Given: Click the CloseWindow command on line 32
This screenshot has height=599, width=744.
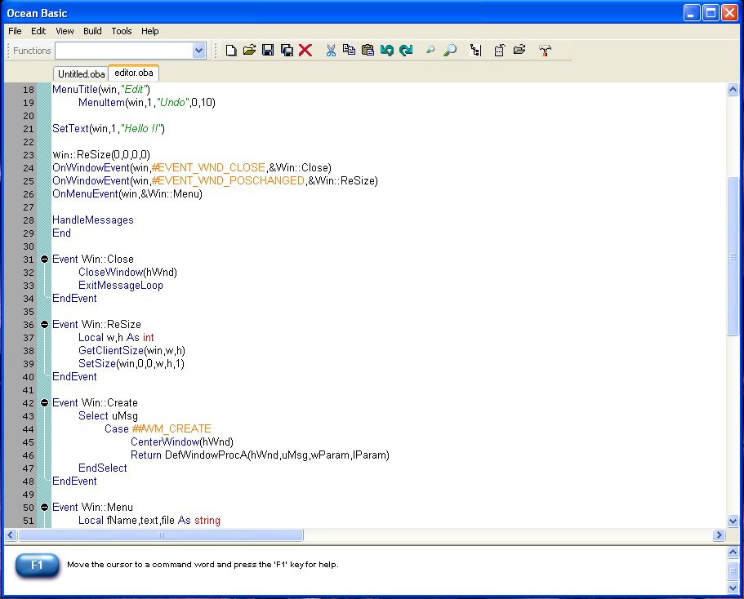Looking at the screenshot, I should pyautogui.click(x=110, y=273).
